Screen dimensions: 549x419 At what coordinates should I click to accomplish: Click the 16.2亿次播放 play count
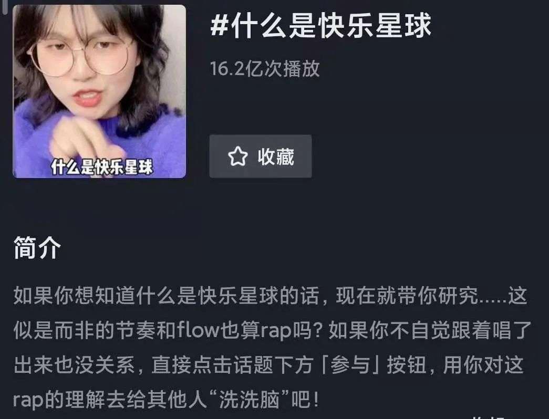click(x=265, y=68)
